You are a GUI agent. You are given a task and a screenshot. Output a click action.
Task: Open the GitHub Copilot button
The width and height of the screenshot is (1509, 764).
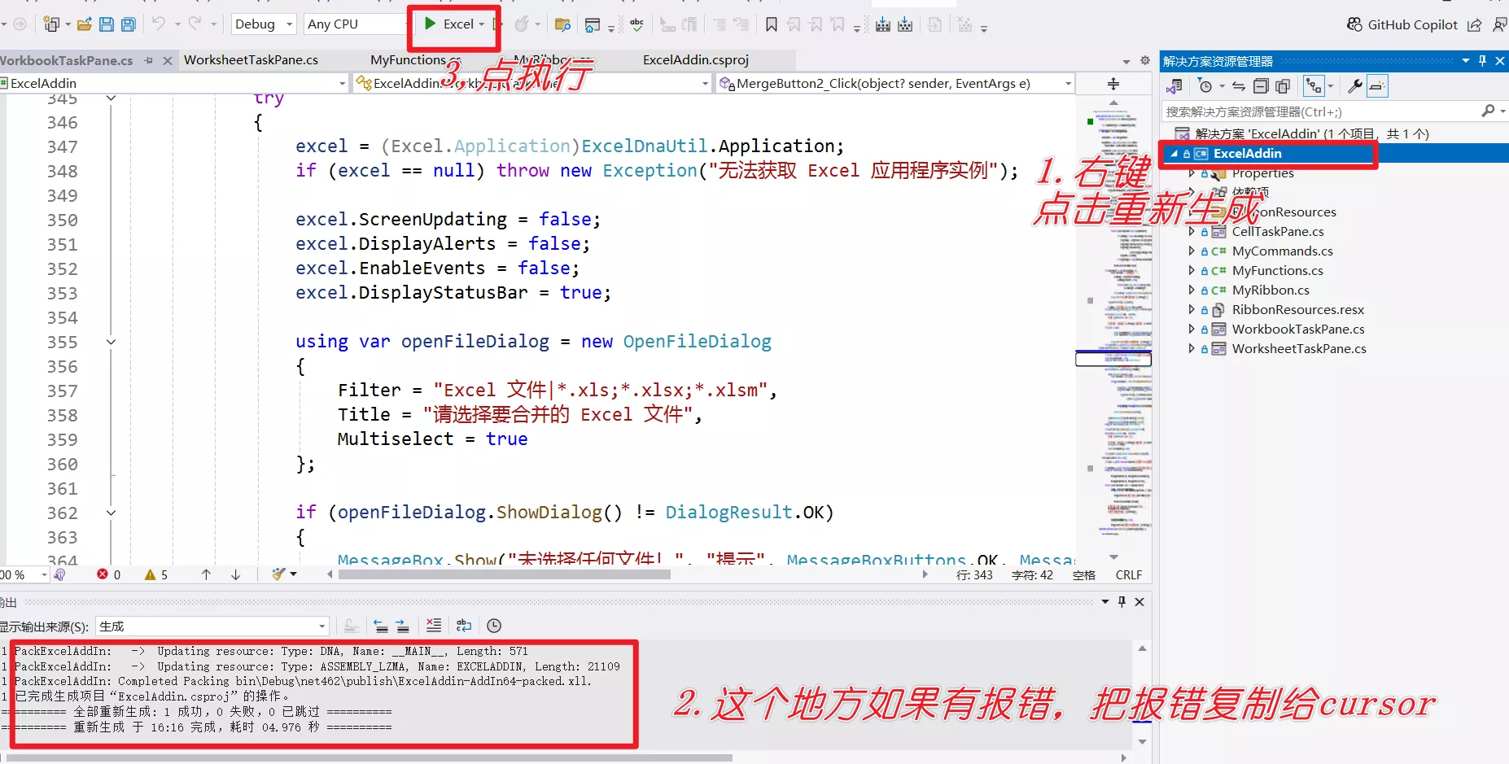pos(1402,24)
